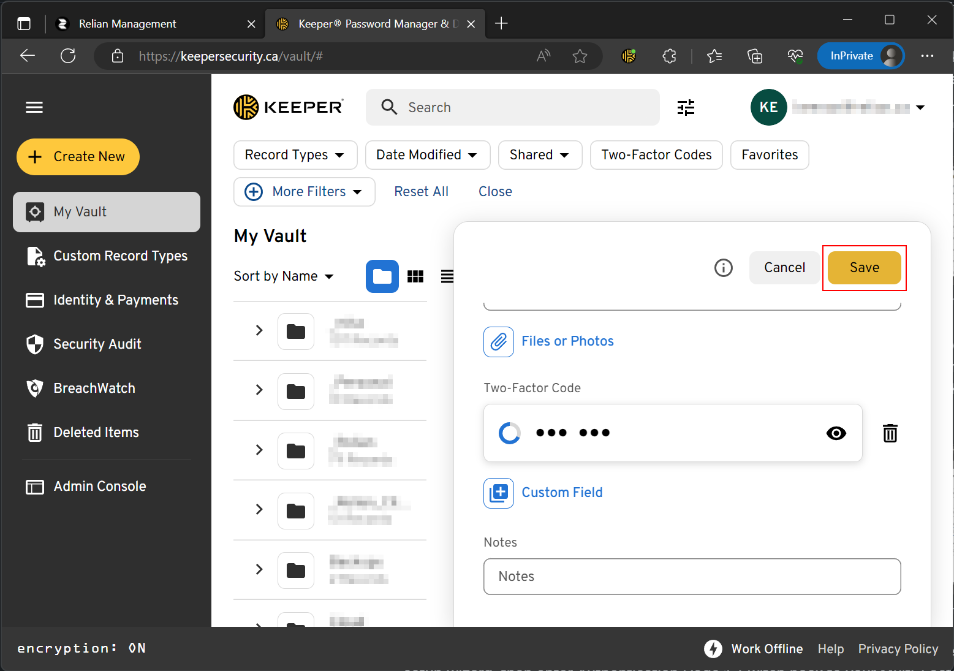Image resolution: width=954 pixels, height=671 pixels.
Task: Open Record Types dropdown
Action: [x=295, y=155]
